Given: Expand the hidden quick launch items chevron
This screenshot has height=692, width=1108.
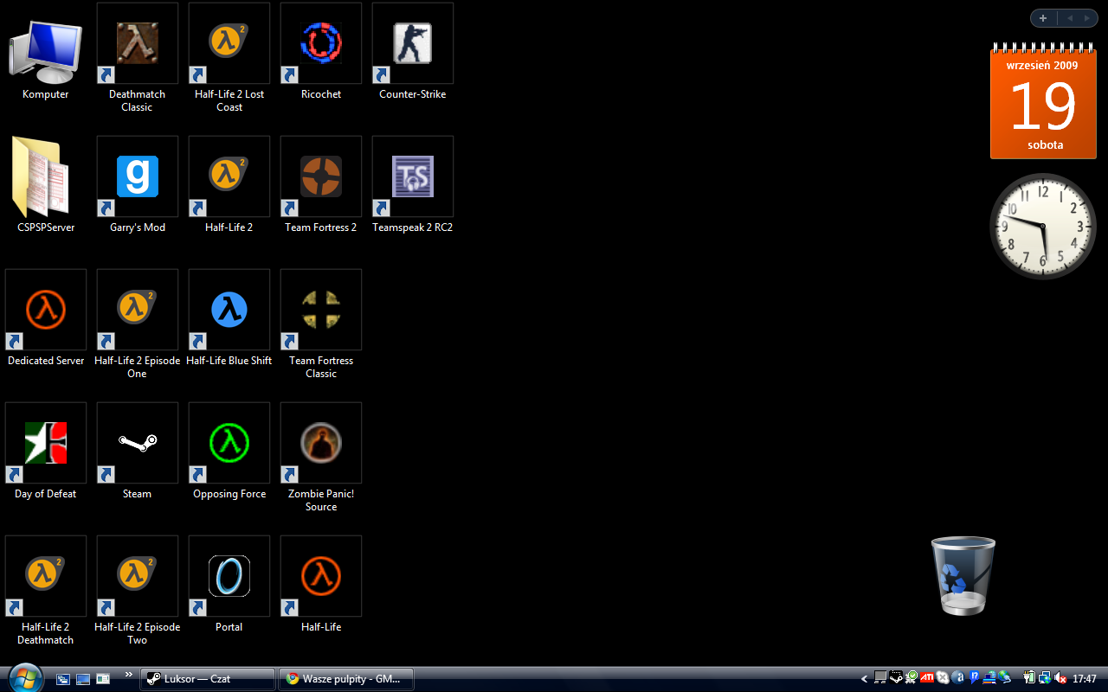Looking at the screenshot, I should point(129,675).
